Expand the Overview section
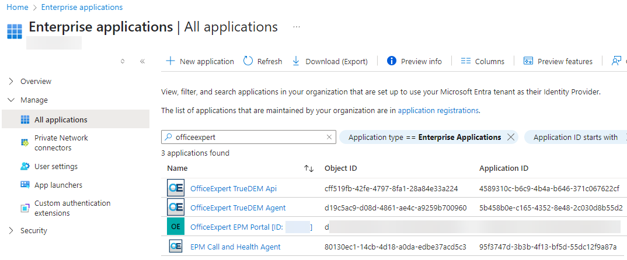Viewport: 627px width, 260px height. pos(11,81)
